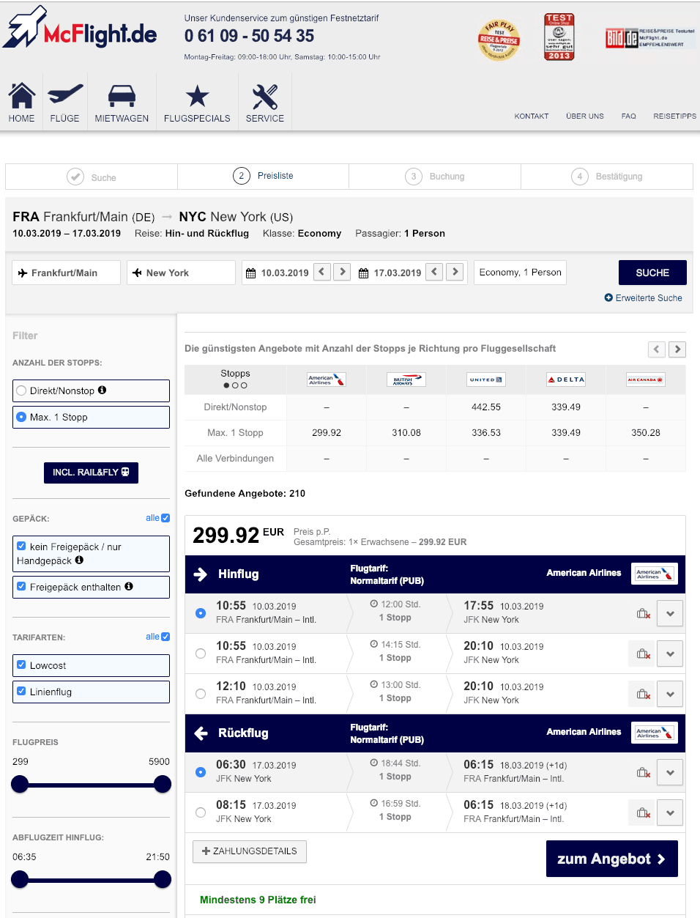Viewport: 700px width, 918px height.
Task: Toggle the Linienflug fare type checkbox
Action: pos(21,692)
